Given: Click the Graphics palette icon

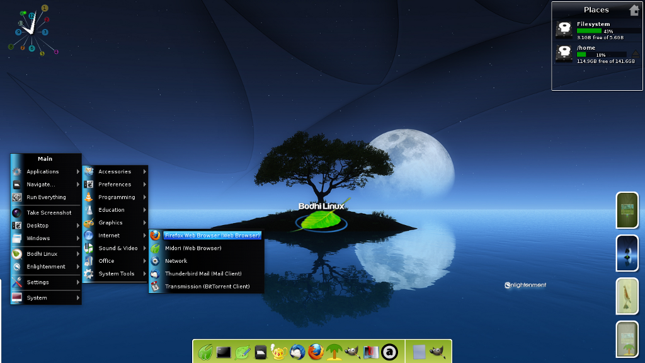Looking at the screenshot, I should [x=89, y=222].
